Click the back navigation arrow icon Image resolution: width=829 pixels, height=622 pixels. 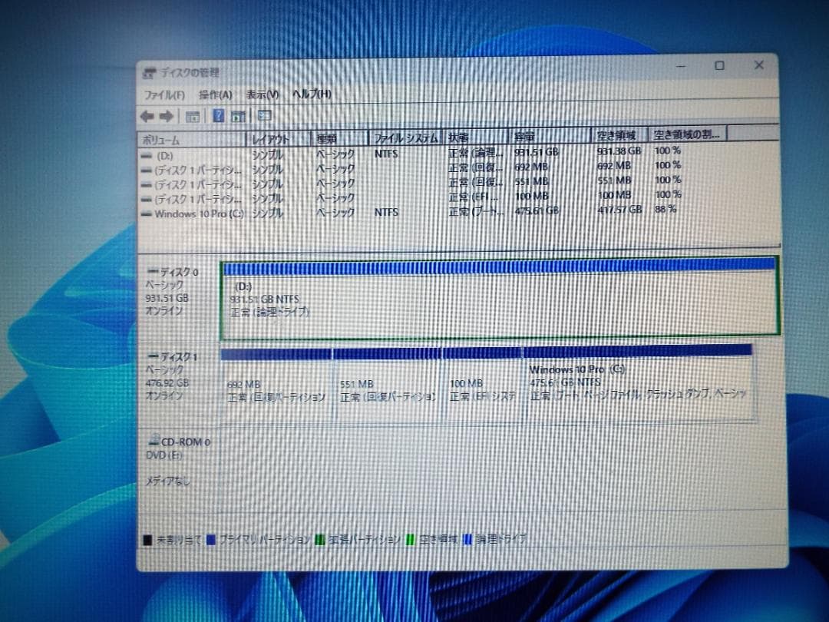point(147,116)
